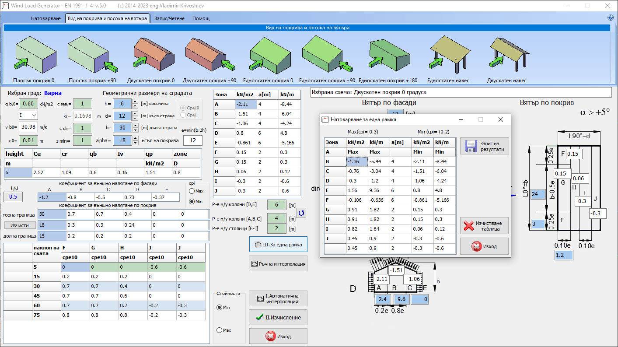Image resolution: width=618 pixels, height=347 pixels.
Task: Click the Запис на резултати button
Action: pyautogui.click(x=484, y=146)
